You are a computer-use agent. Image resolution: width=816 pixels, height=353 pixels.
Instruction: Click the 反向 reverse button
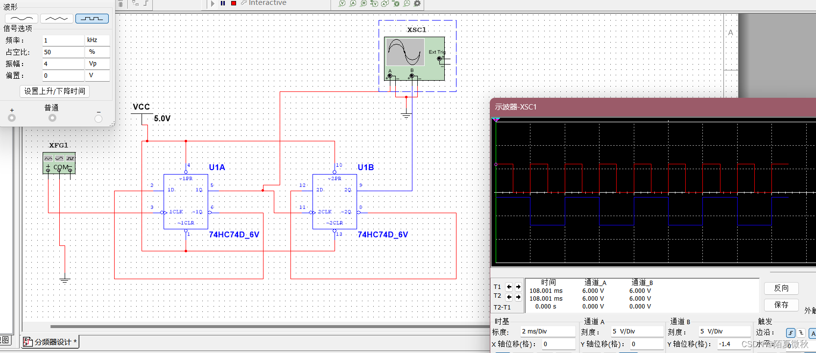781,288
